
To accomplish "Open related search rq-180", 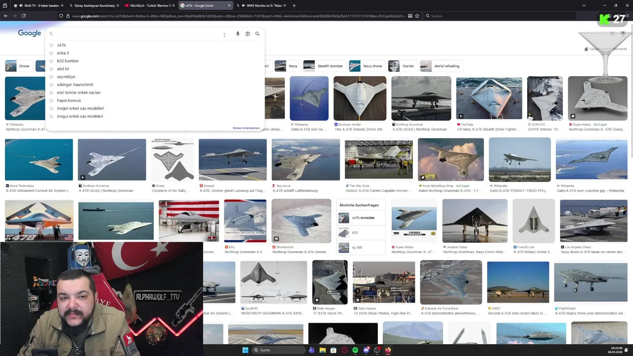I will [x=361, y=247].
